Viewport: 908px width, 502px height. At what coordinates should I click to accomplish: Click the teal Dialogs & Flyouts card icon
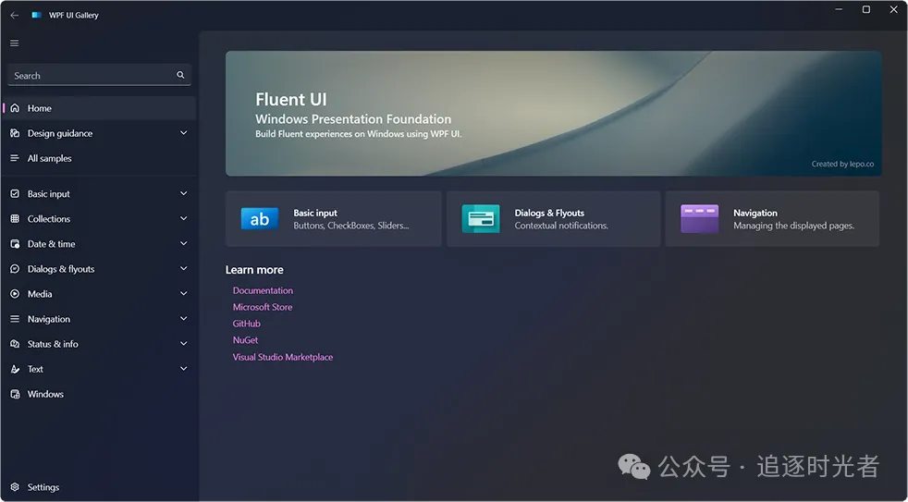[481, 219]
